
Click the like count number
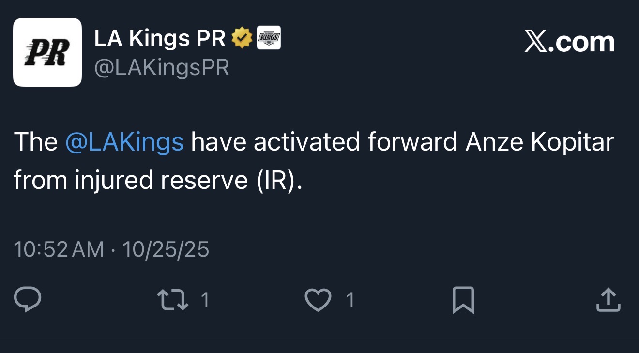point(350,301)
